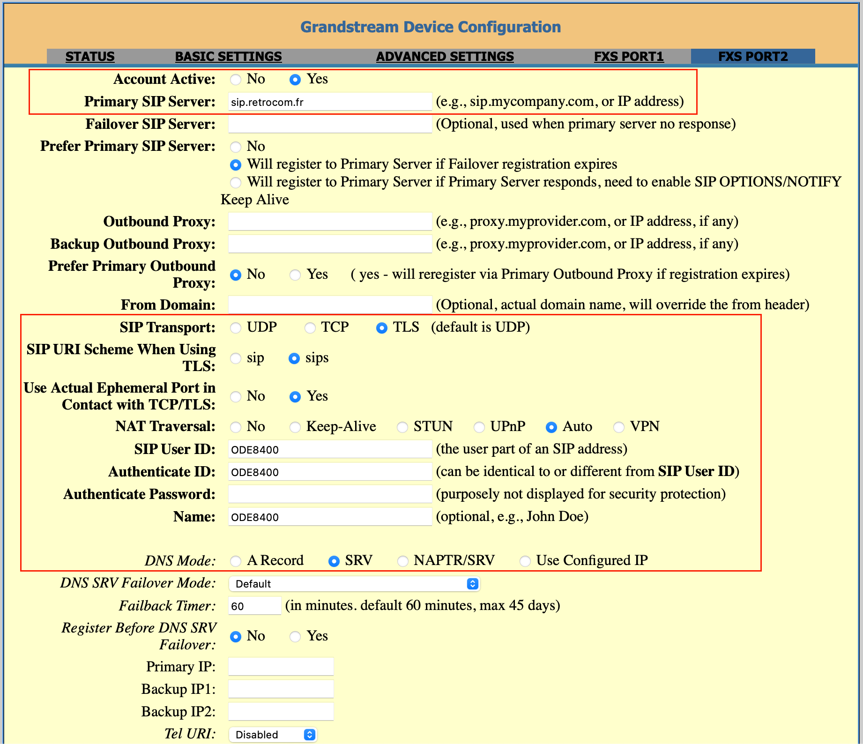Screen dimensions: 863x744
Task: Open the FXS PORT1 tab
Action: (629, 57)
